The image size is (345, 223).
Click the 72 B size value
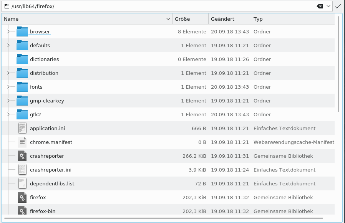200,183
